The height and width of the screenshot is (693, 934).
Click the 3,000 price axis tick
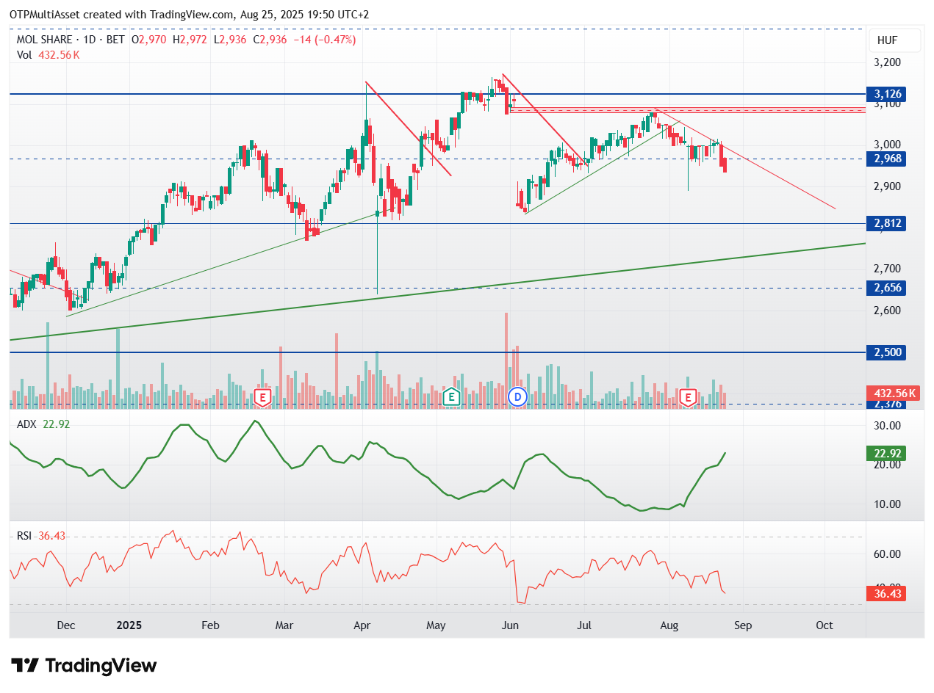click(885, 145)
